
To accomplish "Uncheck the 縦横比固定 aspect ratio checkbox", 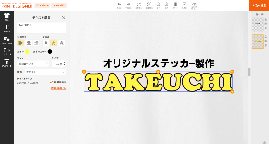I will click(51, 82).
